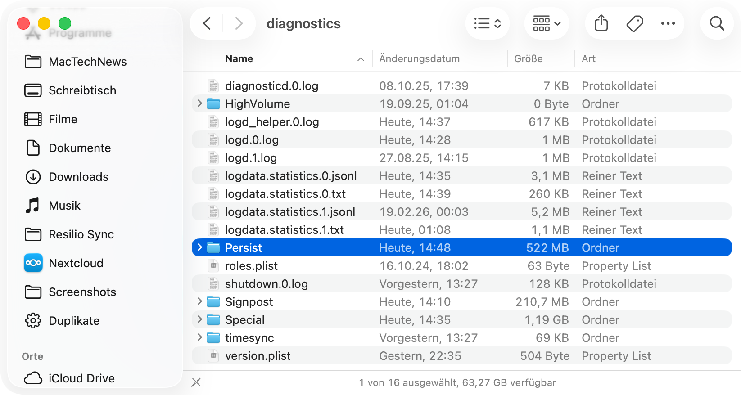741x395 pixels.
Task: Open the more actions ellipsis menu
Action: [668, 23]
